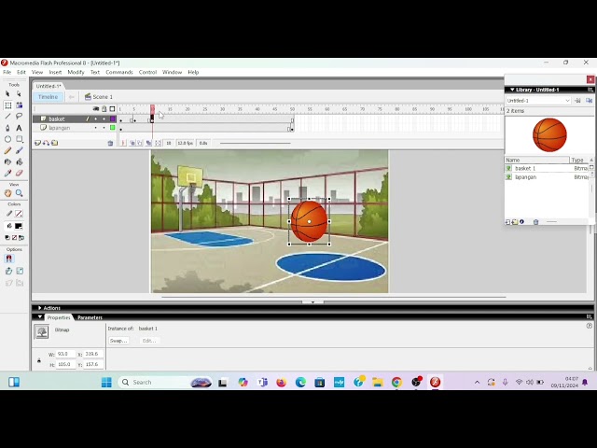Image resolution: width=597 pixels, height=448 pixels.
Task: Click Center Frame button in timeline
Action: tap(123, 143)
